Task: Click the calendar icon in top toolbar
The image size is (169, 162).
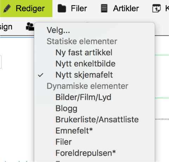Action: click(156, 8)
